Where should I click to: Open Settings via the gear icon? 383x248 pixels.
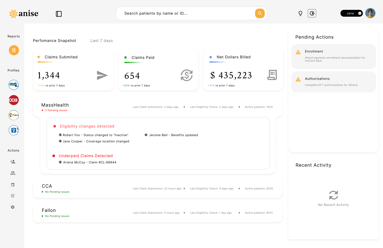coord(13,207)
